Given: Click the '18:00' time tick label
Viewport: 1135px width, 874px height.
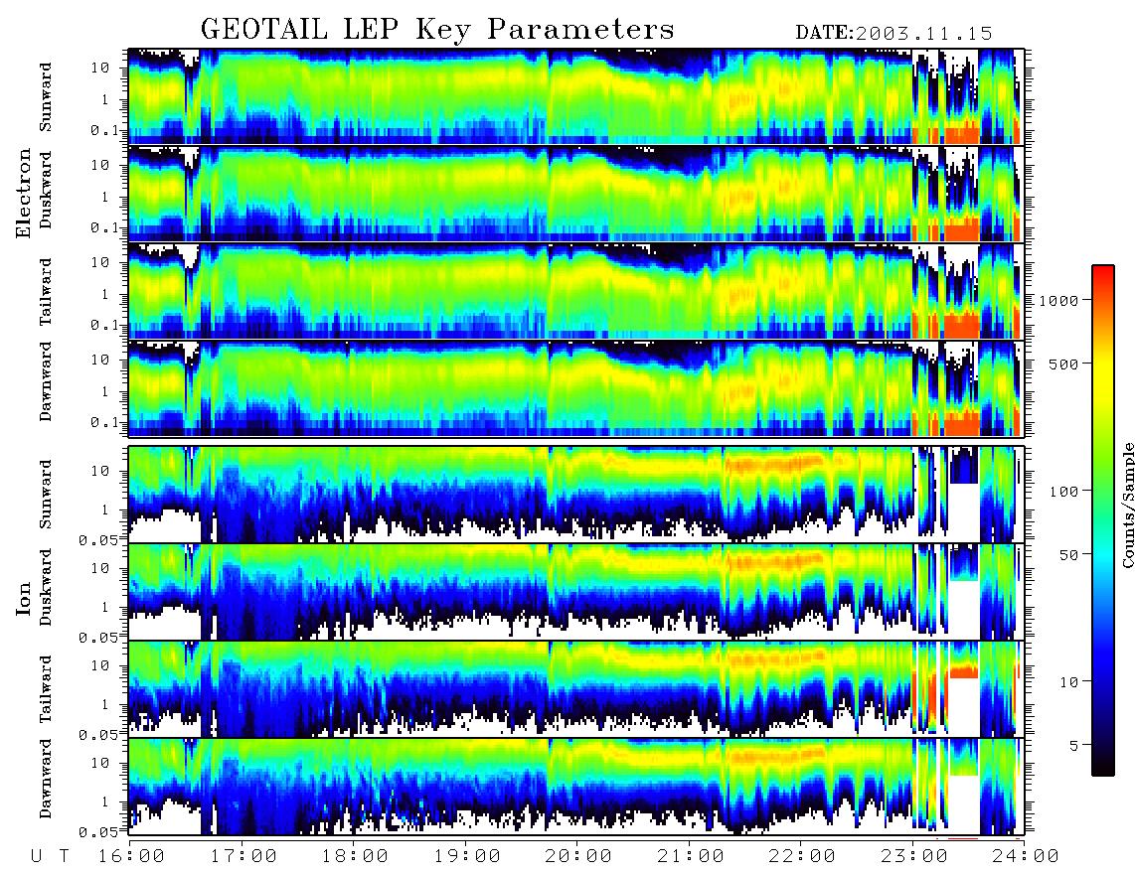Looking at the screenshot, I should tap(356, 857).
